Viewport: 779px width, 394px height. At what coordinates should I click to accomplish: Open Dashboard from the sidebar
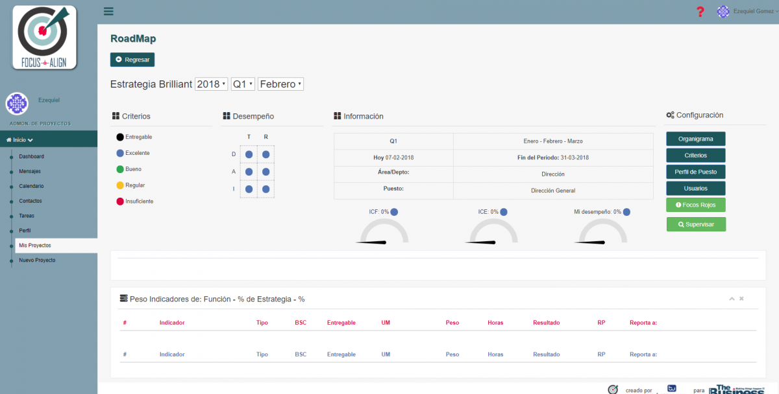(31, 156)
